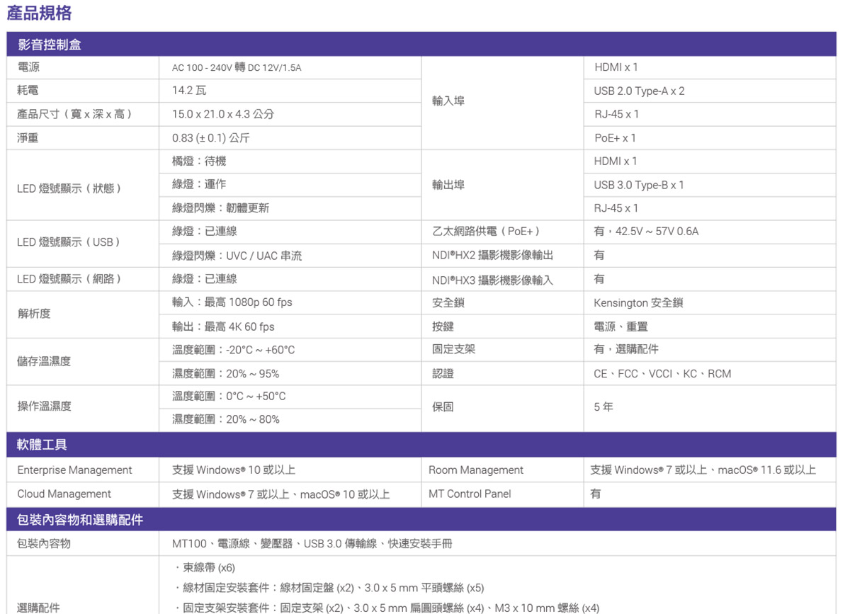Screen dimensions: 850x614
Task: Click the 電源 specification label
Action: click(x=25, y=67)
